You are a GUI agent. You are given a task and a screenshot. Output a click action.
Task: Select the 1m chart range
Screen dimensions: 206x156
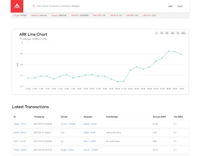(x=167, y=33)
